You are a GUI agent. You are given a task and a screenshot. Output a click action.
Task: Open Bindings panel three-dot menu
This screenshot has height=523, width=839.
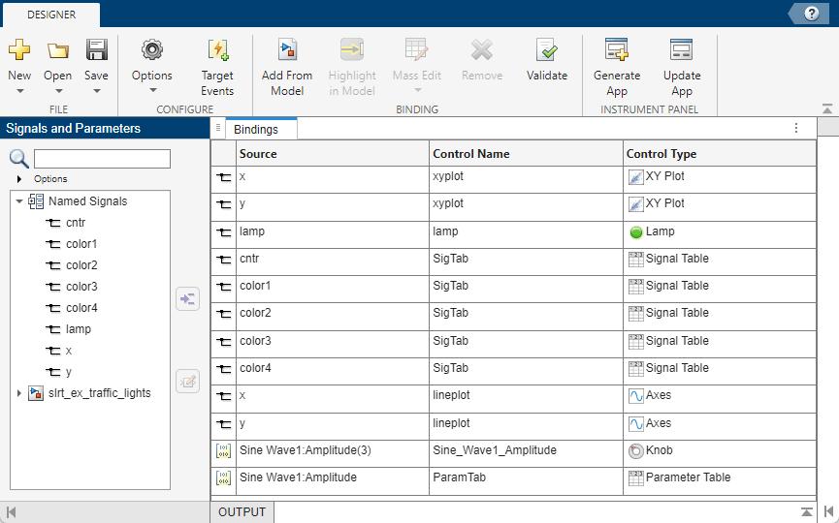coord(796,128)
